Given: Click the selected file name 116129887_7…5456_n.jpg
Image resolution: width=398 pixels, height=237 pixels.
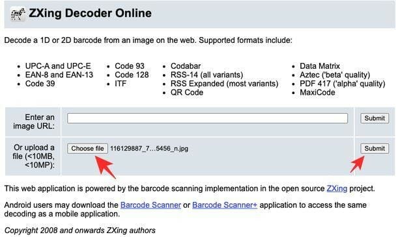Looking at the screenshot, I should [x=149, y=149].
